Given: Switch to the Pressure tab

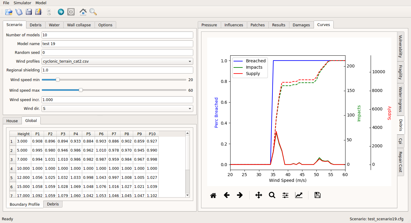Looking at the screenshot, I should (x=209, y=25).
